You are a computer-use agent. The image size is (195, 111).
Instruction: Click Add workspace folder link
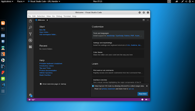coord(48,35)
